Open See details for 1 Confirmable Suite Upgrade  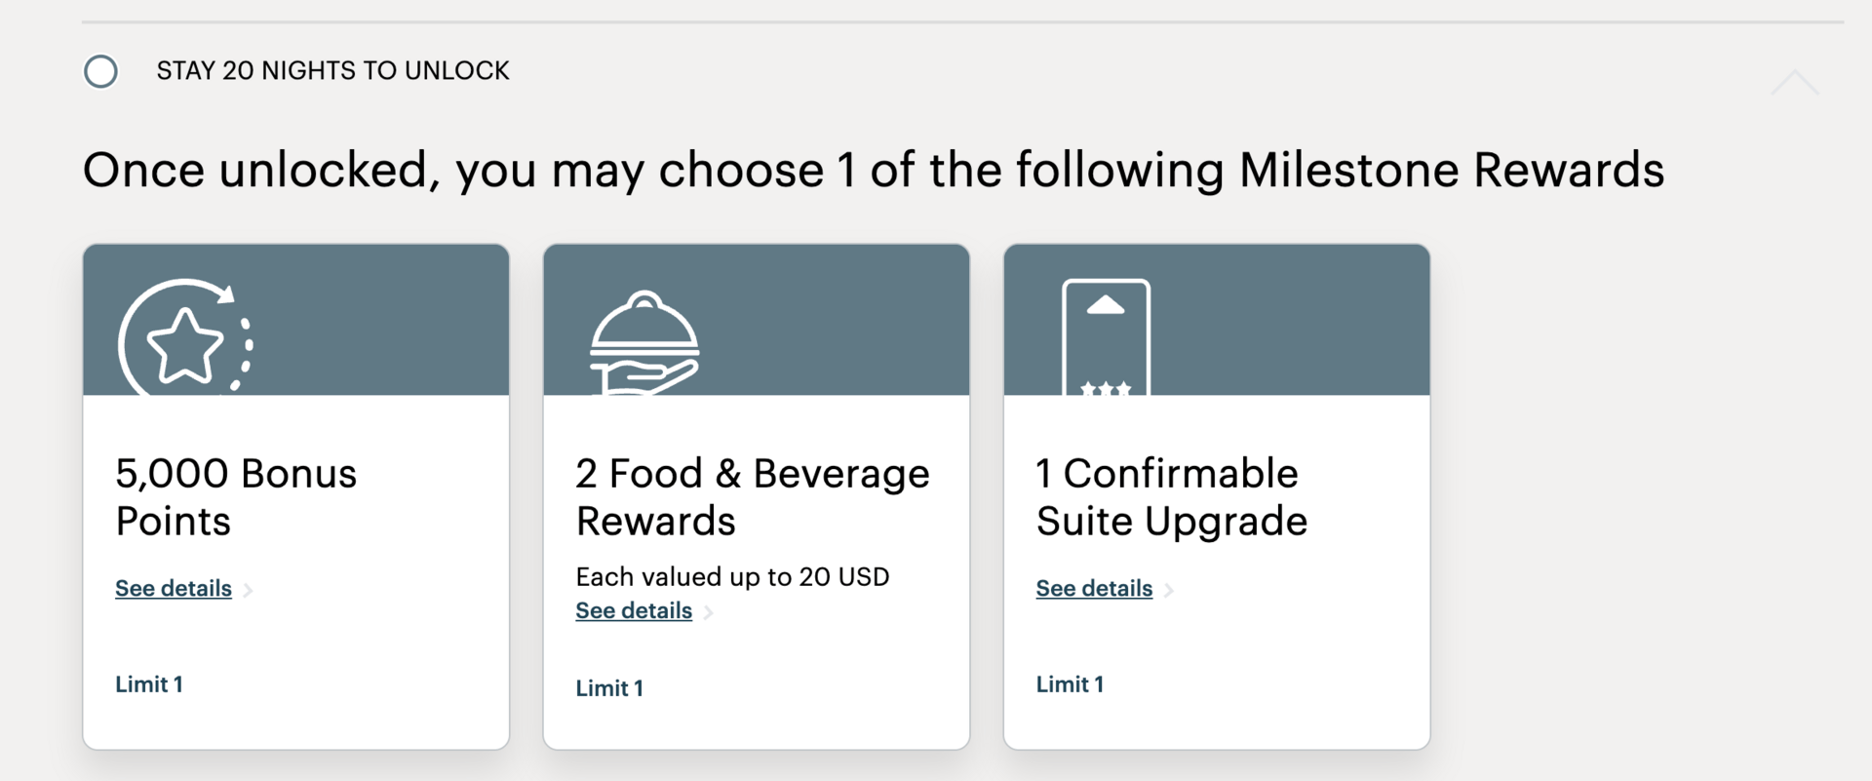[1093, 588]
